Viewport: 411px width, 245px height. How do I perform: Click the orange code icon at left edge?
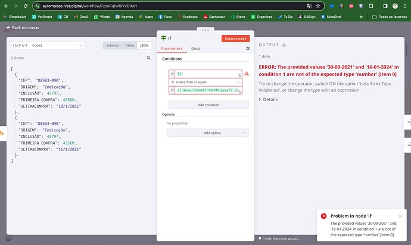coord(2,133)
